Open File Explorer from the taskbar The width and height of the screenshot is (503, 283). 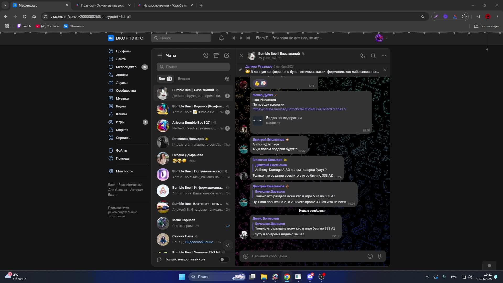[x=264, y=277]
